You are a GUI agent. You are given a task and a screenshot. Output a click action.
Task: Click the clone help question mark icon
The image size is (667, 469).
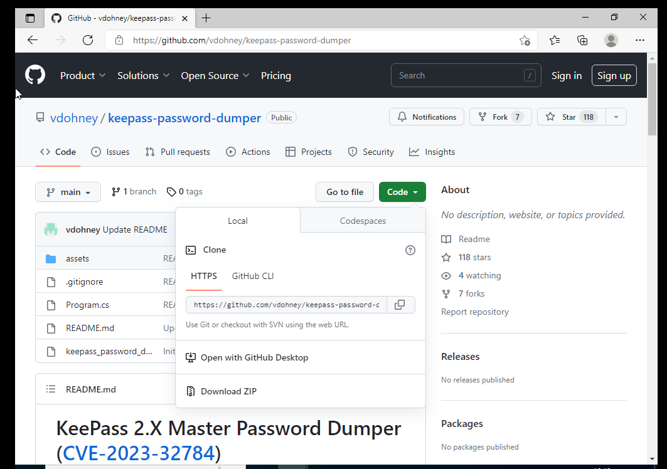coord(410,250)
